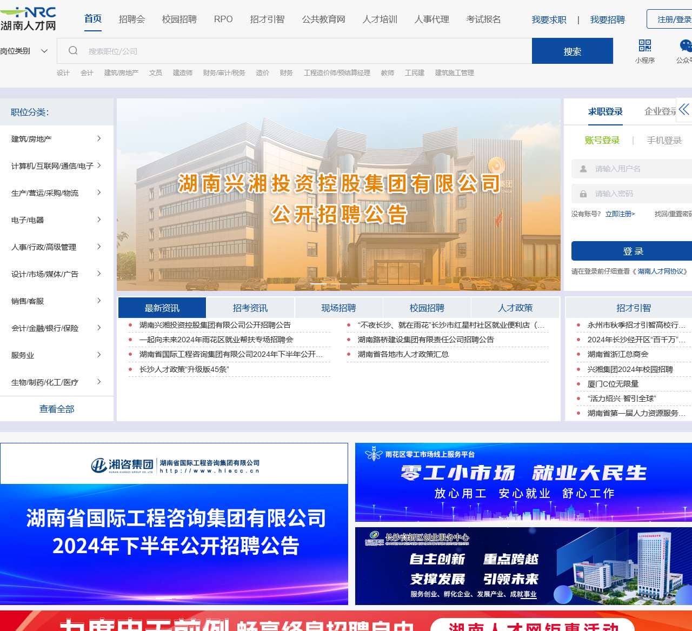The width and height of the screenshot is (692, 631).
Task: Open 湖南省各地市人才政策汇总 item
Action: (x=403, y=354)
